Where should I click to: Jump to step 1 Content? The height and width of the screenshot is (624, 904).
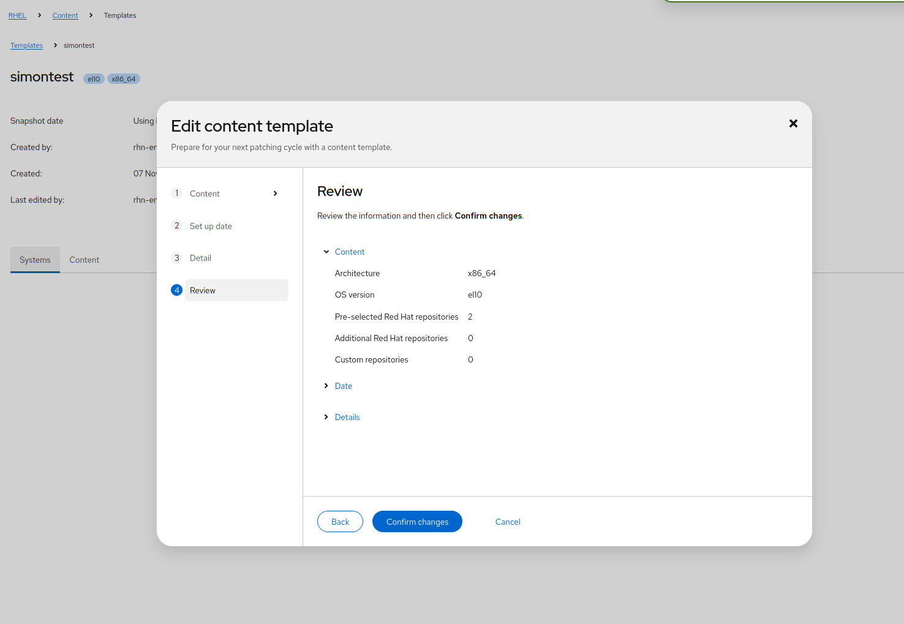pyautogui.click(x=205, y=194)
